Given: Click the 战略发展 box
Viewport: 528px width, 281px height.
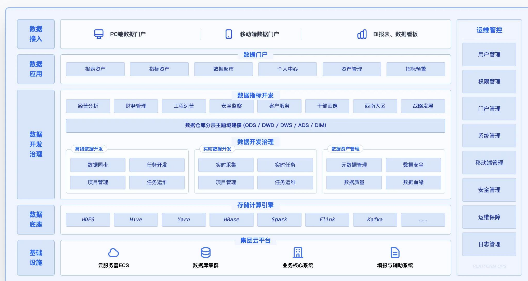Looking at the screenshot, I should 423,106.
